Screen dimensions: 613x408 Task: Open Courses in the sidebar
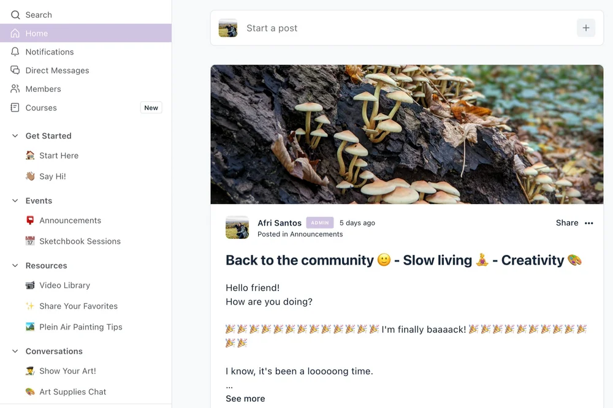click(86, 107)
